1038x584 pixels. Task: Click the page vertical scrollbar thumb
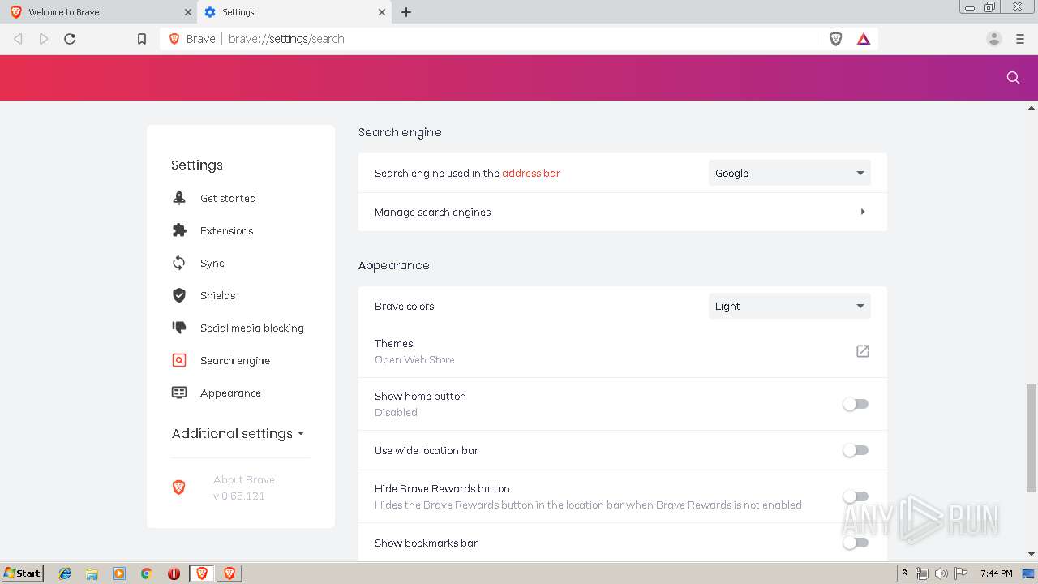tap(1032, 438)
